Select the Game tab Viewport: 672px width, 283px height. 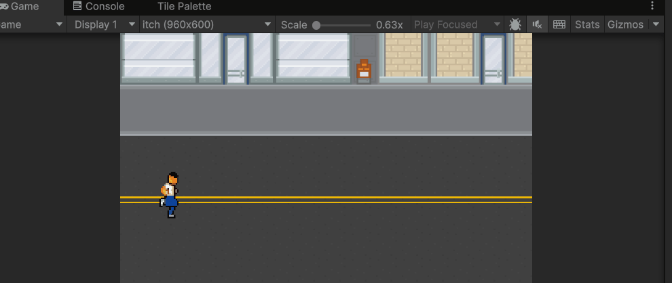[x=24, y=6]
